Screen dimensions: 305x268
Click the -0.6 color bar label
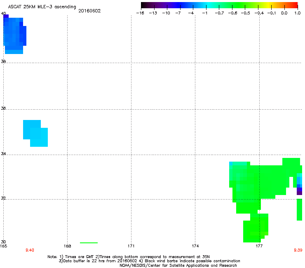(x=232, y=13)
